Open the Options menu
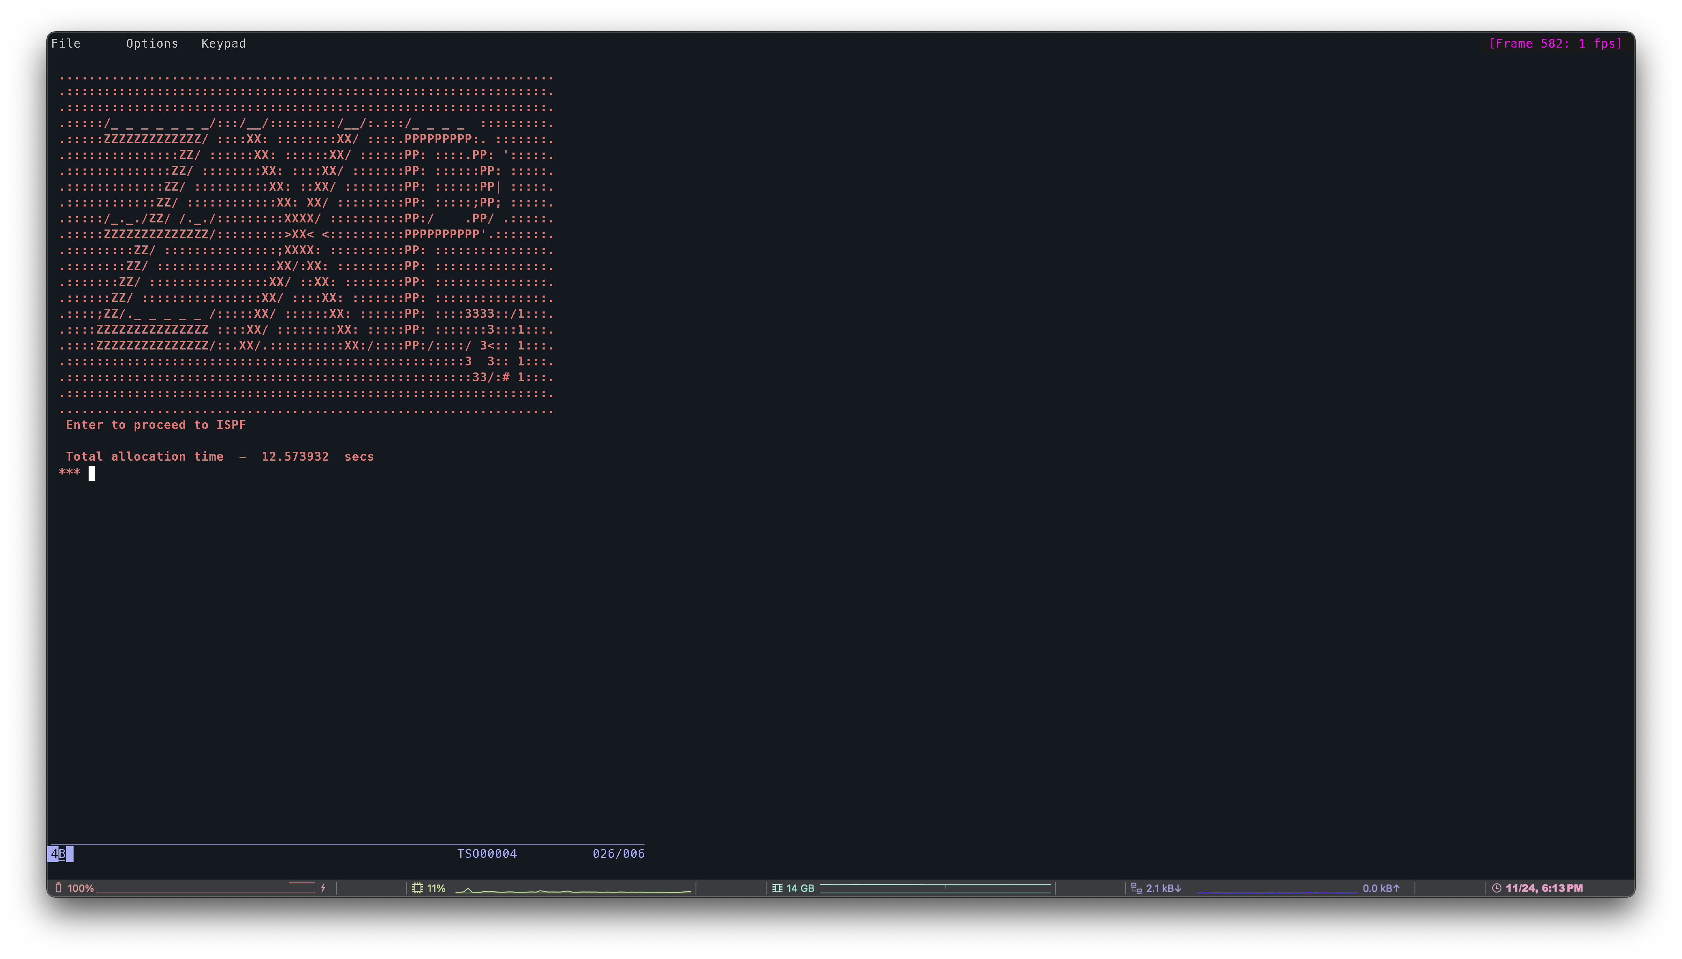Image resolution: width=1682 pixels, height=959 pixels. click(x=152, y=43)
